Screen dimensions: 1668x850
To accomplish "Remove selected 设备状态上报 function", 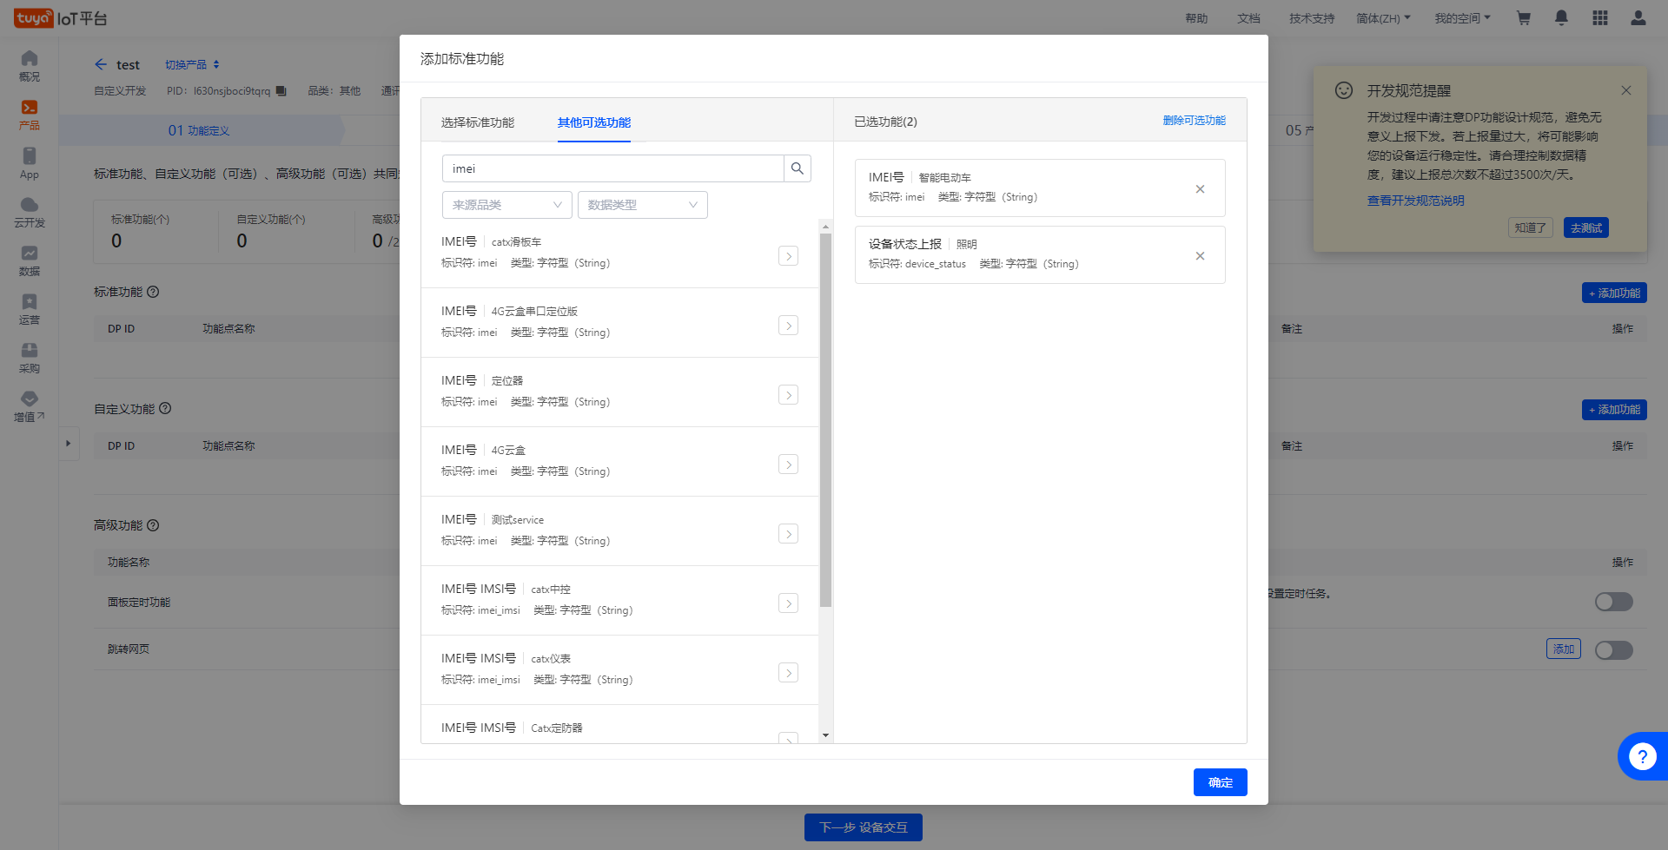I will click(x=1200, y=255).
